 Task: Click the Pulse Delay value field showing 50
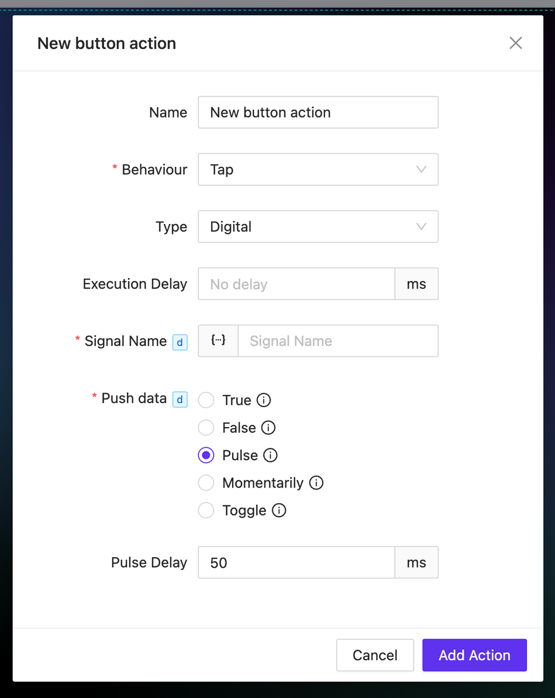[x=296, y=562]
